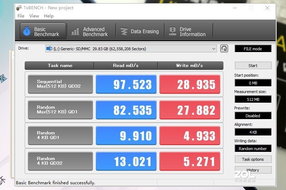Click the TxBENCH app icon in title bar
The image size is (286, 190).
(19, 8)
